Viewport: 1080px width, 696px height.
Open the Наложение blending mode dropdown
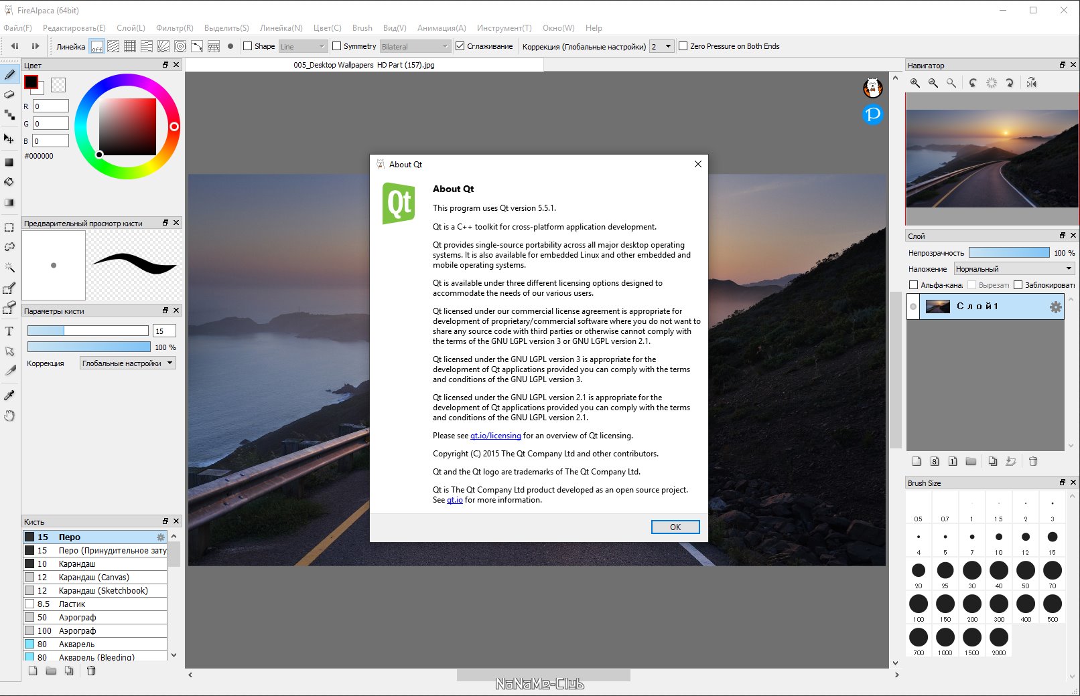click(x=1014, y=269)
